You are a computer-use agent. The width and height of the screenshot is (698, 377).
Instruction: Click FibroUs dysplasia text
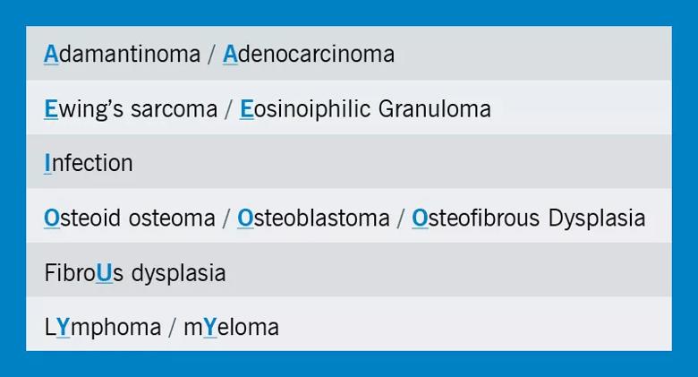[135, 273]
